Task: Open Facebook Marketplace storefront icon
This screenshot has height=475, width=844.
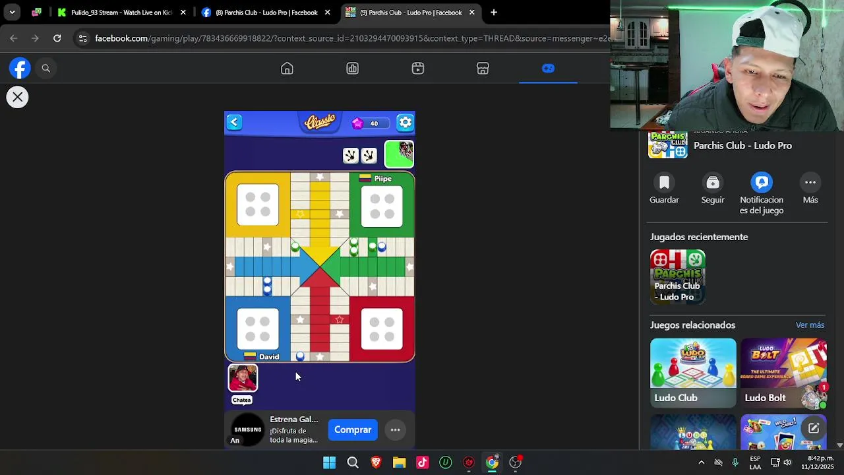Action: (483, 69)
